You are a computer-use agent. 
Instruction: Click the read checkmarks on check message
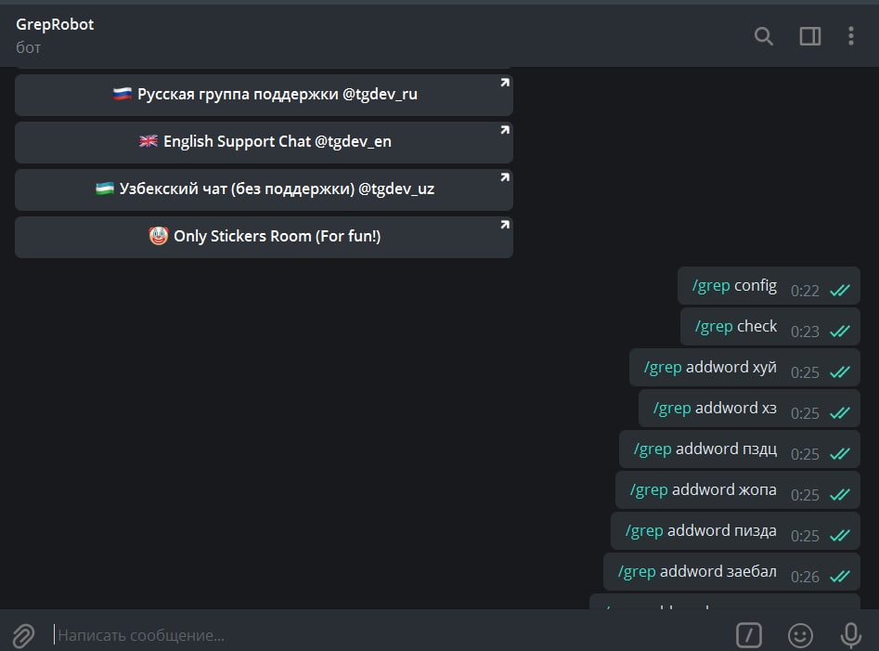(840, 331)
